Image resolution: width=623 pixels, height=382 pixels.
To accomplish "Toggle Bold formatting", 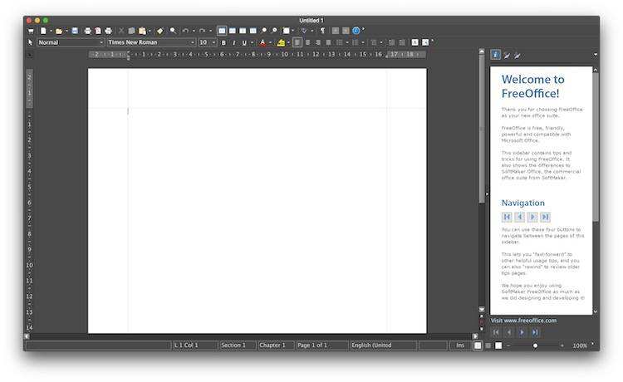I will click(223, 42).
